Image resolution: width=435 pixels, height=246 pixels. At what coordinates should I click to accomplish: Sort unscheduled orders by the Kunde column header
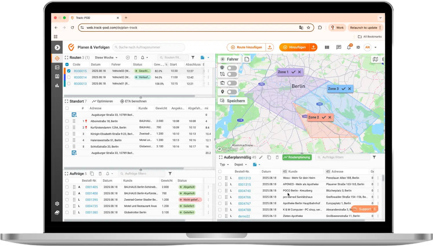coord(293,172)
